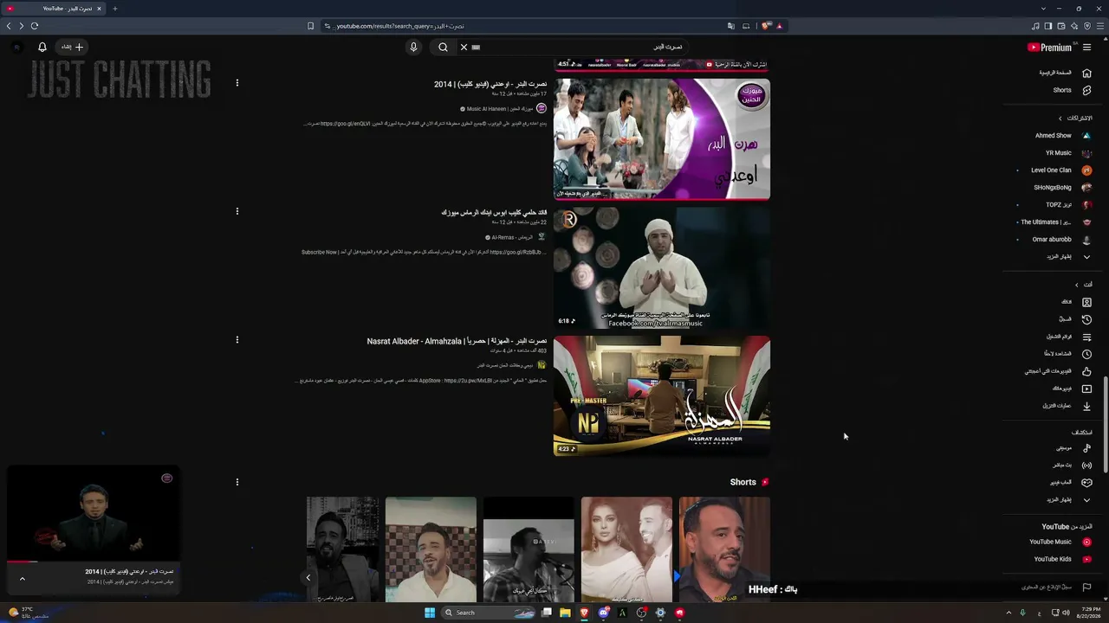The width and height of the screenshot is (1109, 623).
Task: Go to YouTube Premium home logo
Action: (1049, 48)
